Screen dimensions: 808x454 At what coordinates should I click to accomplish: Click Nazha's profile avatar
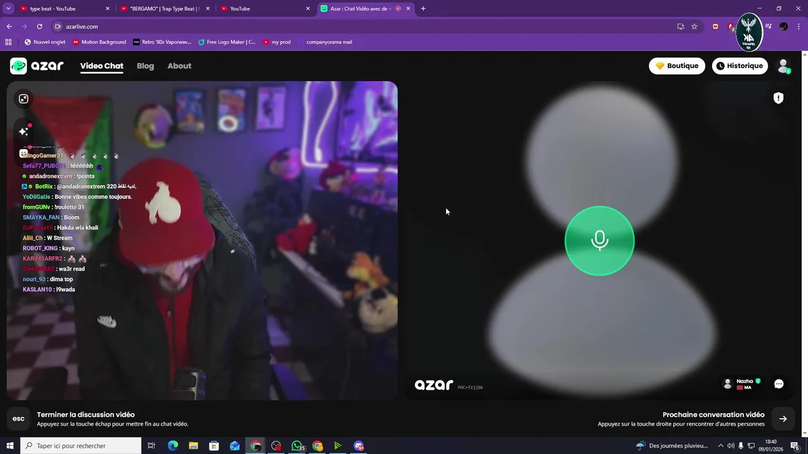click(727, 383)
